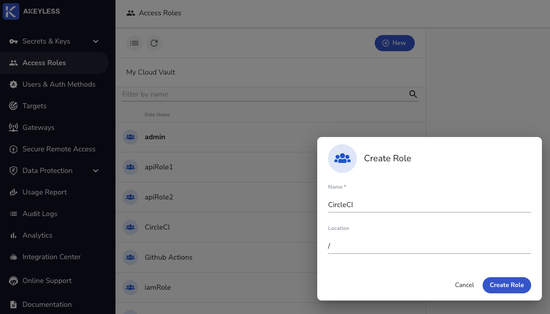Image resolution: width=550 pixels, height=314 pixels.
Task: Open Audit Logs
Action: pos(54,214)
